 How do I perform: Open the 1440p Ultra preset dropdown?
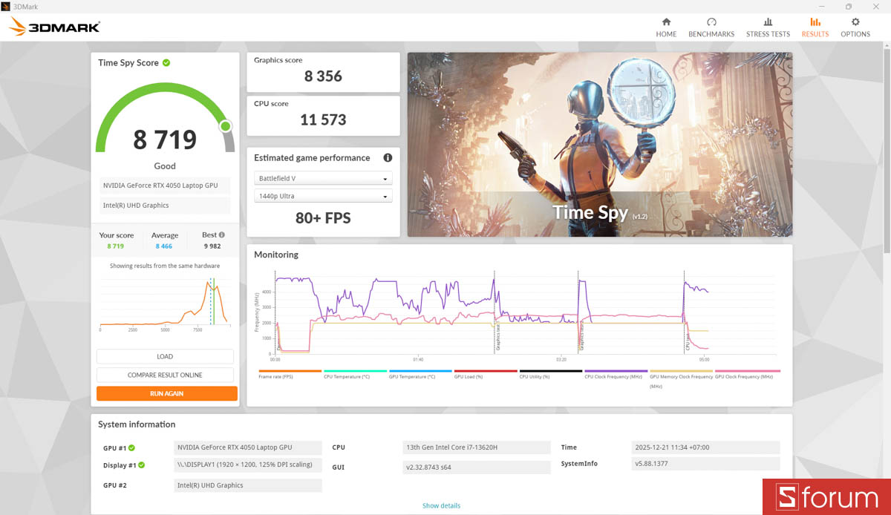point(322,195)
